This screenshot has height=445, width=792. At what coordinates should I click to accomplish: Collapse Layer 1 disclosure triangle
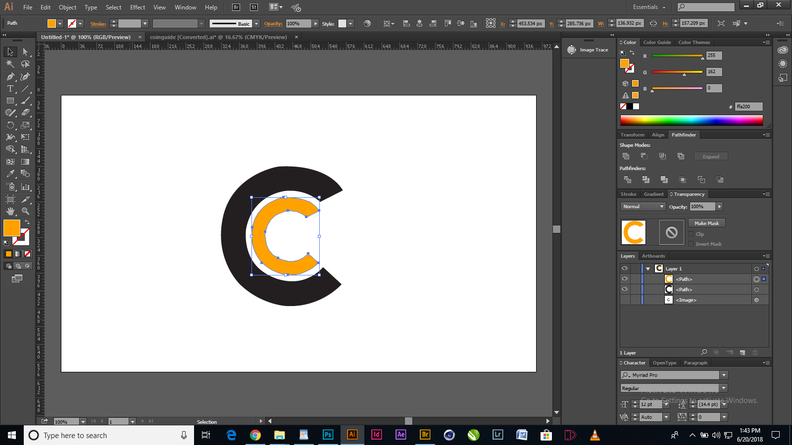[648, 269]
